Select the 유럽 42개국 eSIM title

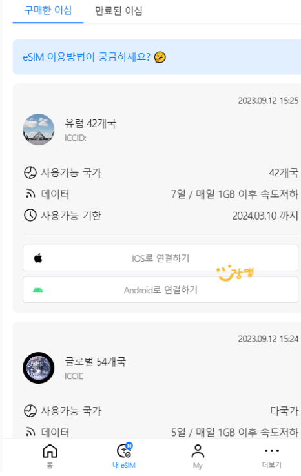(90, 123)
